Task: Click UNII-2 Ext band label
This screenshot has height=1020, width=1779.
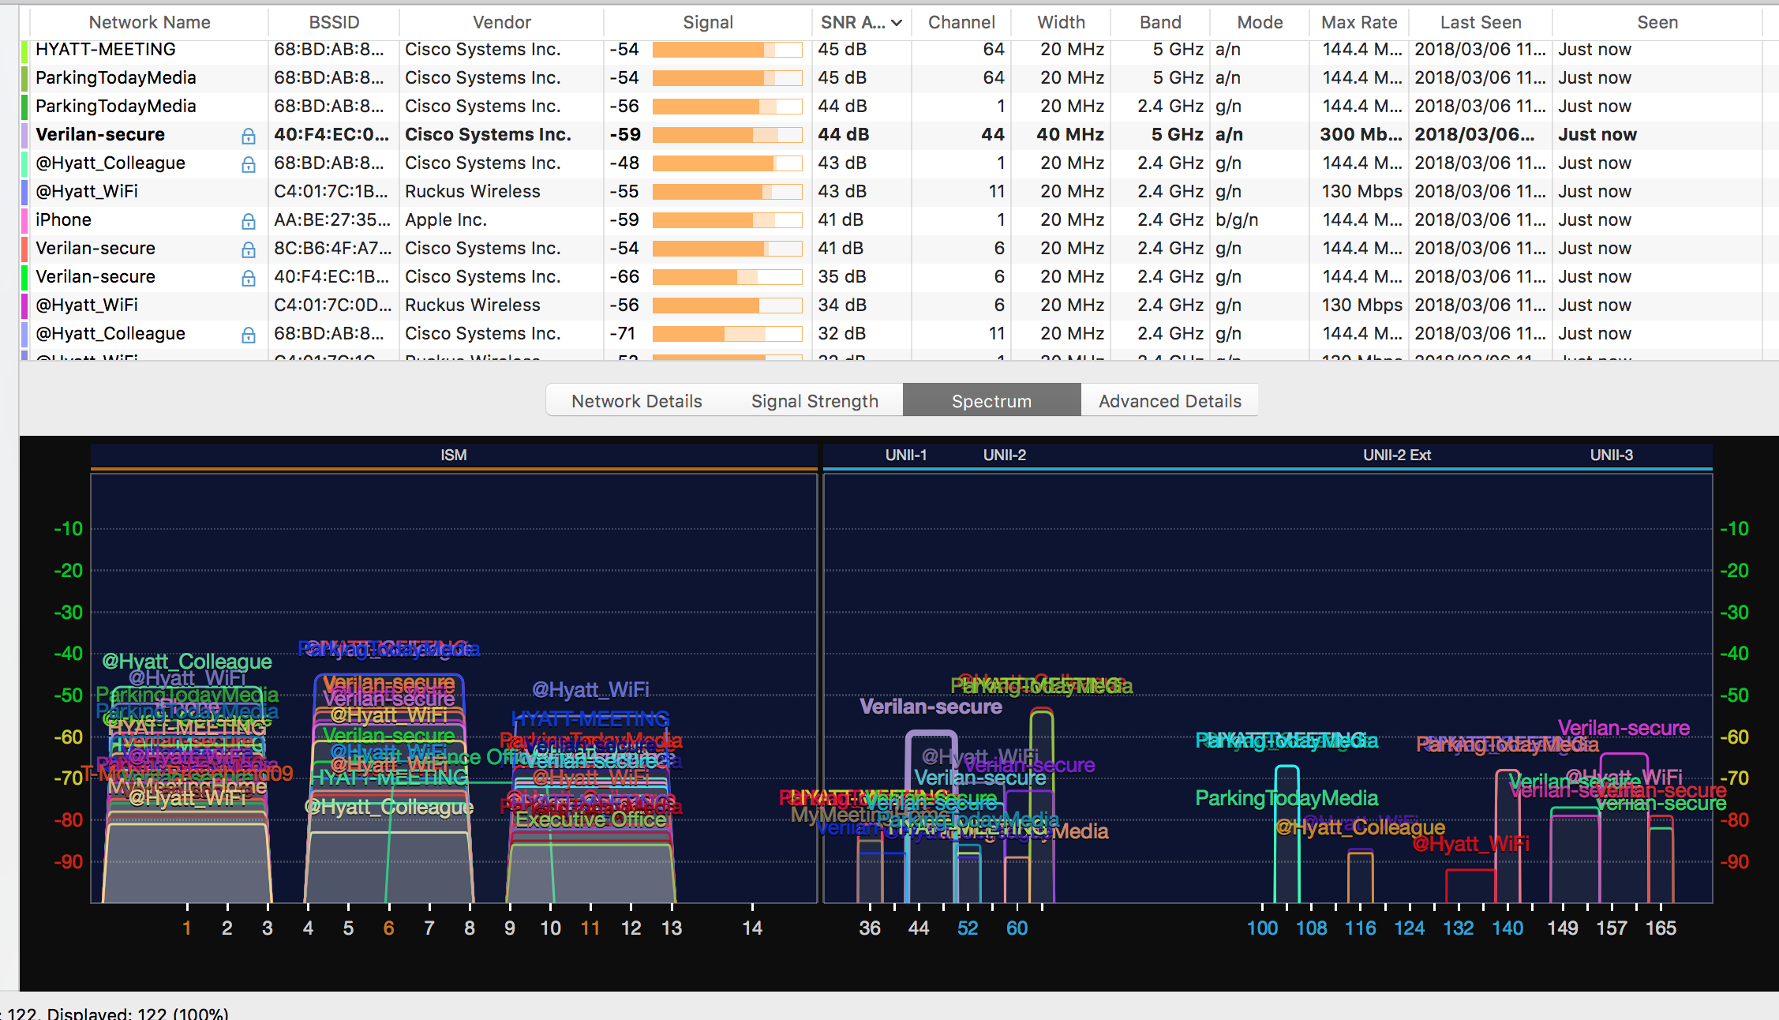Action: tap(1397, 456)
